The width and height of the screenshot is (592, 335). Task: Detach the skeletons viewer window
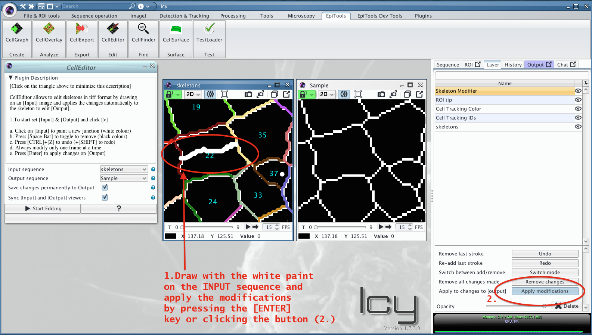286,94
